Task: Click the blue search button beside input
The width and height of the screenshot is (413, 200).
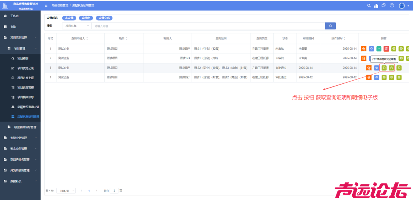Action: 330,26
